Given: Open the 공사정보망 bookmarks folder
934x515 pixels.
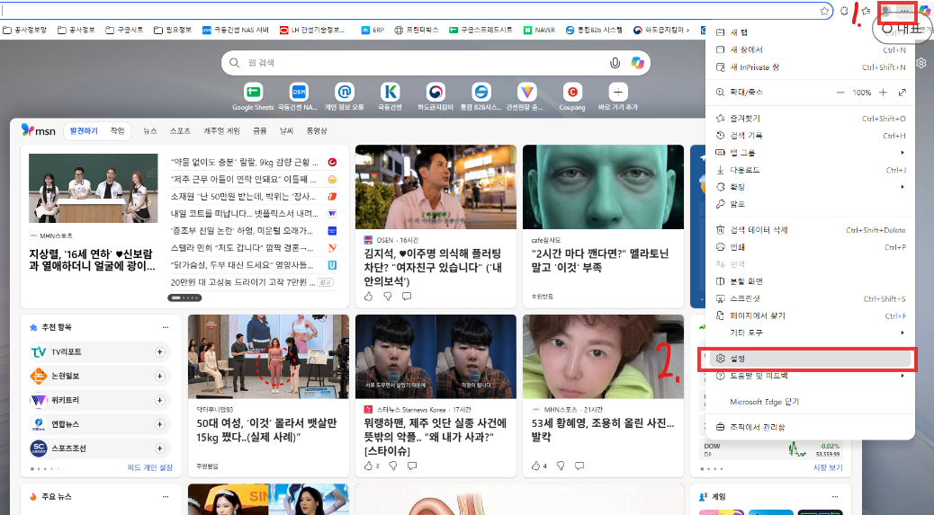Looking at the screenshot, I should 25,30.
